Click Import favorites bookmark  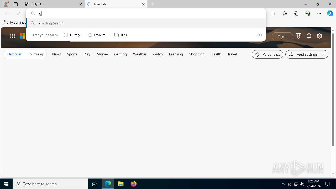tap(15, 23)
